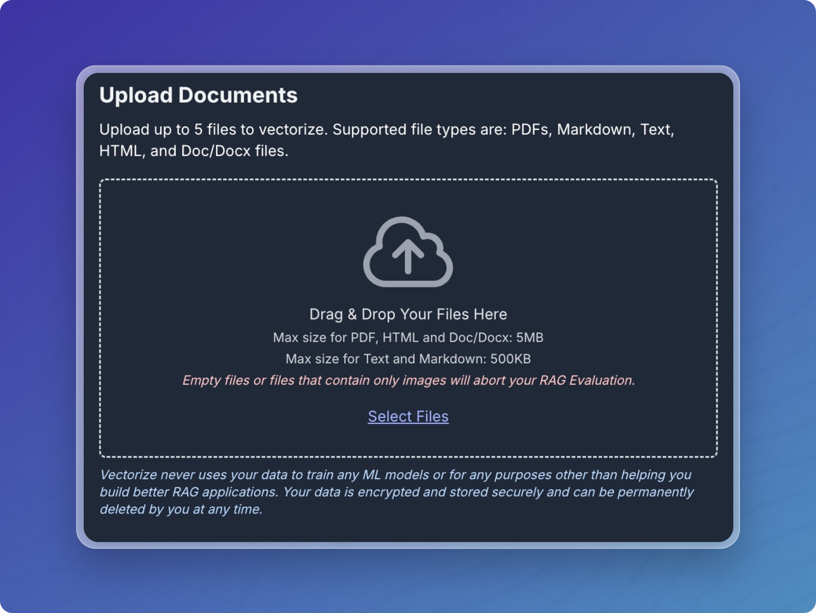816x613 pixels.
Task: Open the Select Files link
Action: coord(408,416)
